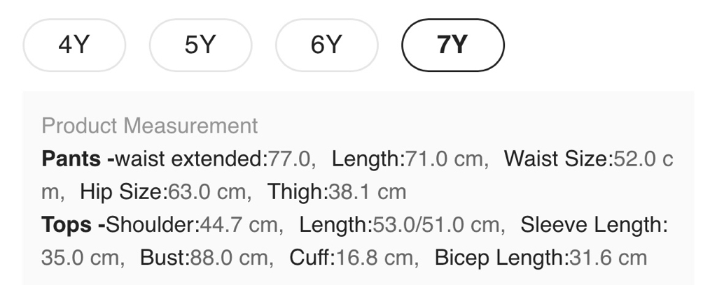This screenshot has height=285, width=717.
Task: Select the 4Y size option
Action: pos(74,45)
